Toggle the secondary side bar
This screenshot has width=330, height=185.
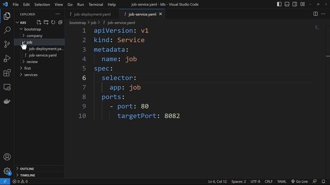[294, 4]
